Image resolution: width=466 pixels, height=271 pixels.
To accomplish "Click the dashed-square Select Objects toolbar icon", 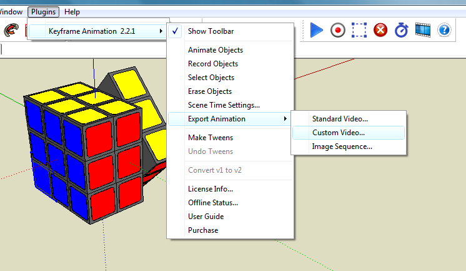I will point(359,30).
